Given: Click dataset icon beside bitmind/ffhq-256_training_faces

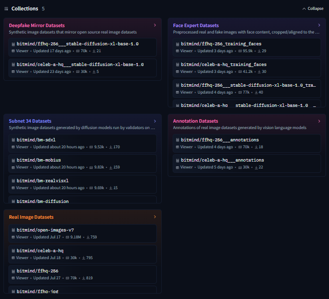Looking at the screenshot, I should point(178,44).
